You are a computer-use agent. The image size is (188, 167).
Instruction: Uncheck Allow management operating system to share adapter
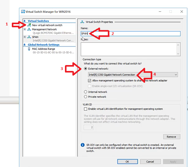(x=89, y=81)
